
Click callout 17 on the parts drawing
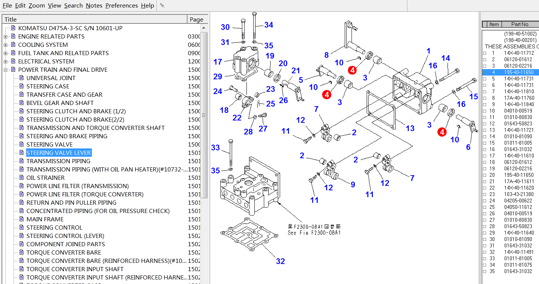click(217, 62)
